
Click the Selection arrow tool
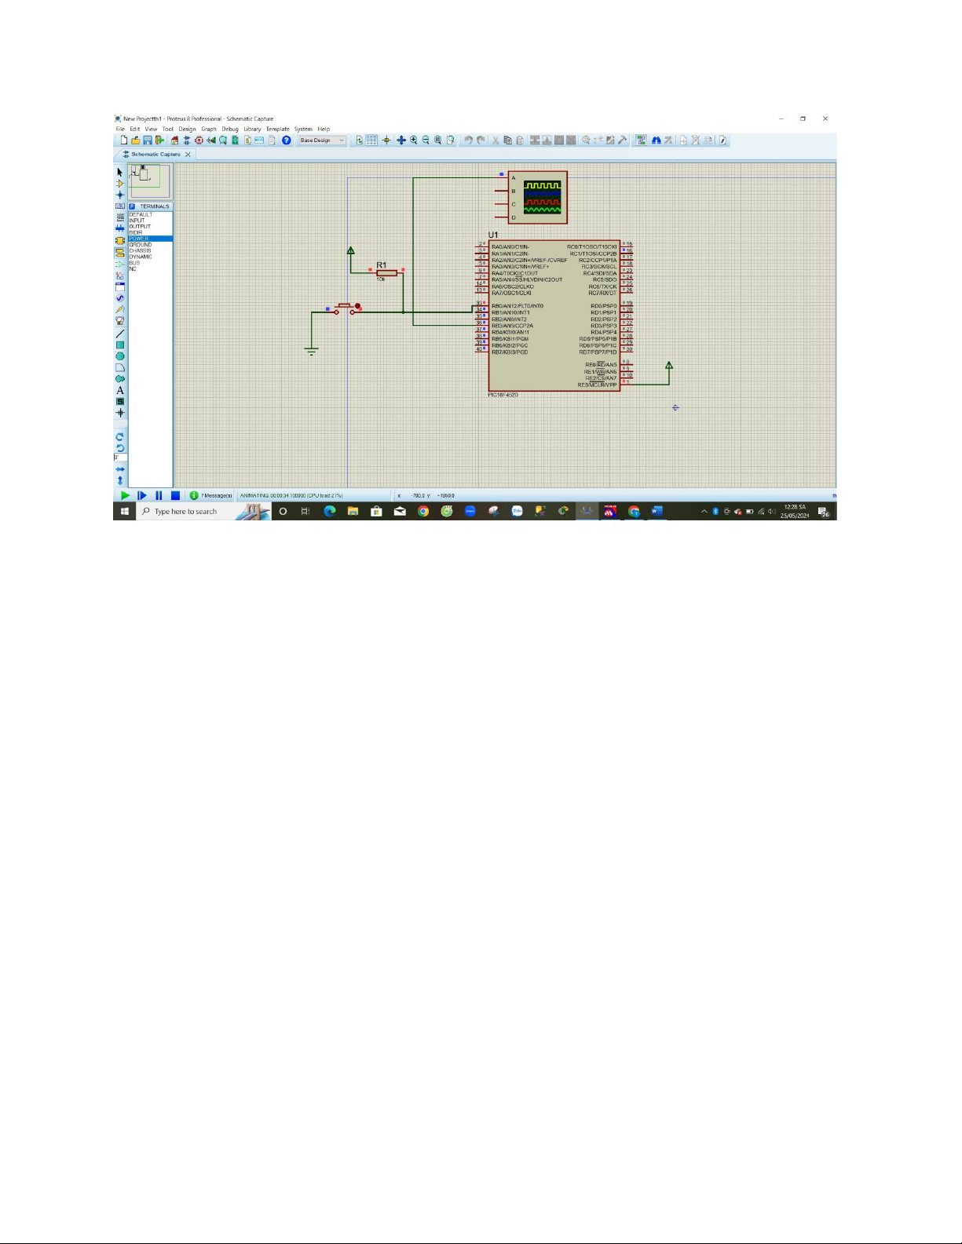tap(120, 172)
